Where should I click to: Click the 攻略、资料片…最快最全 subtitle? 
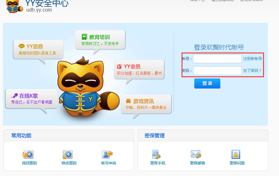click(146, 108)
